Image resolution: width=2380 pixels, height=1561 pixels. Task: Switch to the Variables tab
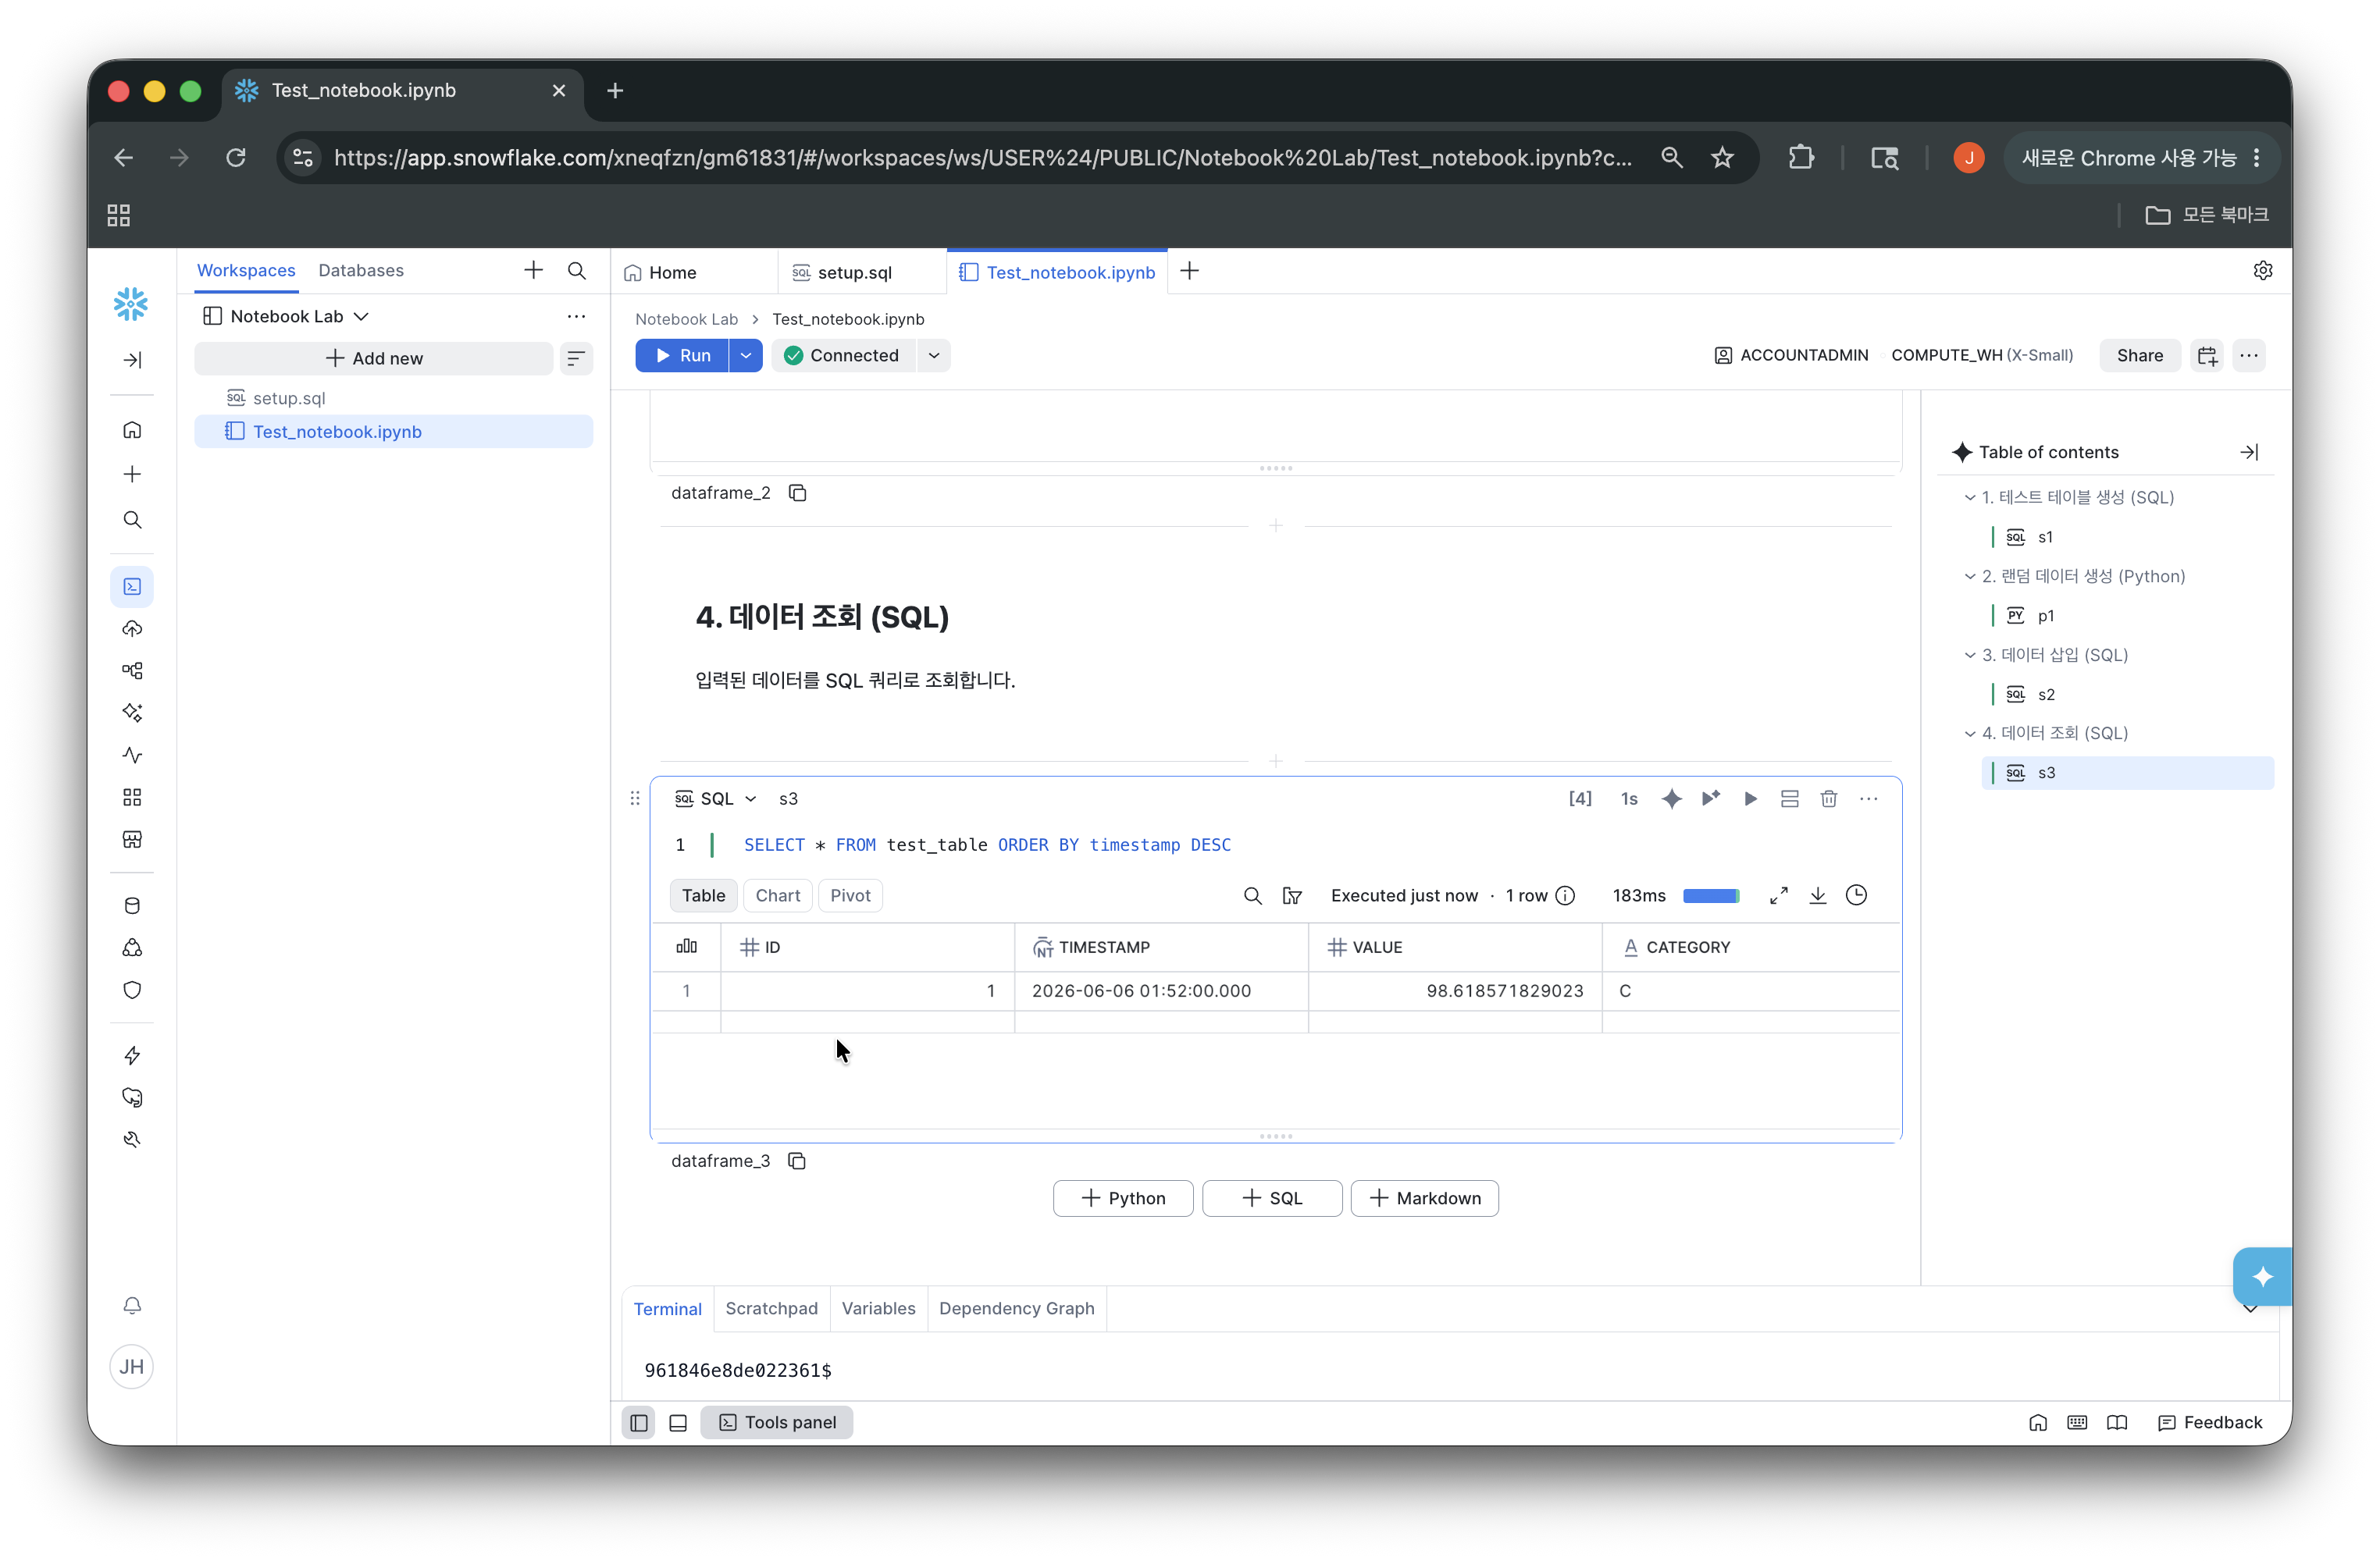point(878,1308)
